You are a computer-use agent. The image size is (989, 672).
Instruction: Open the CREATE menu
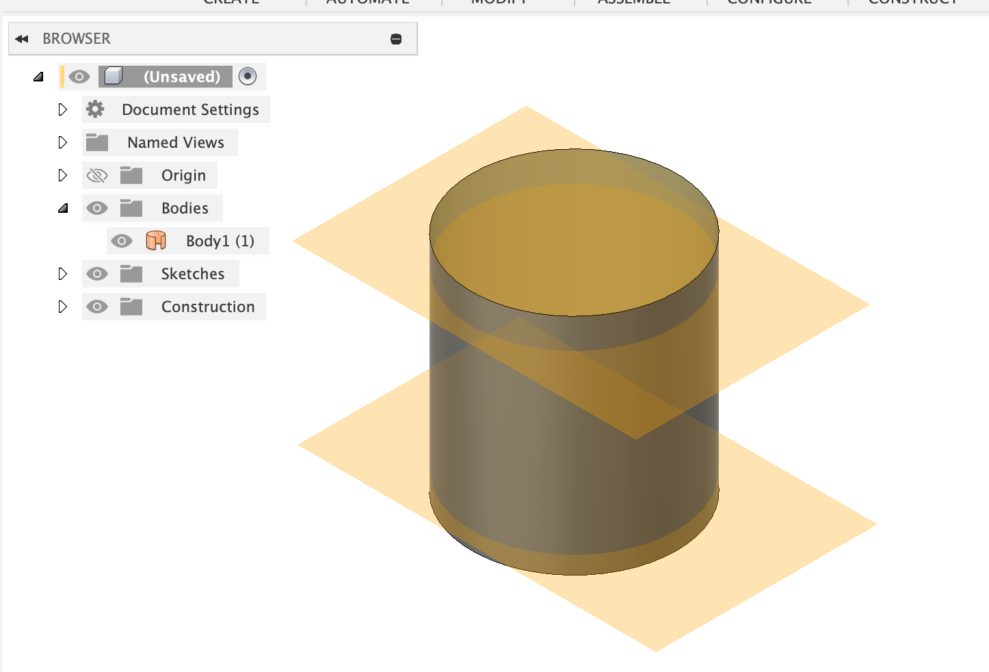coord(230,3)
